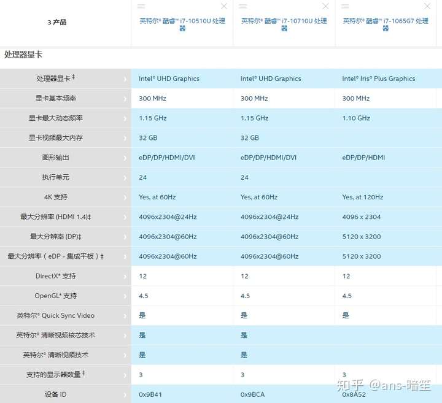Select the 显卡基本频率 row label

tap(55, 98)
